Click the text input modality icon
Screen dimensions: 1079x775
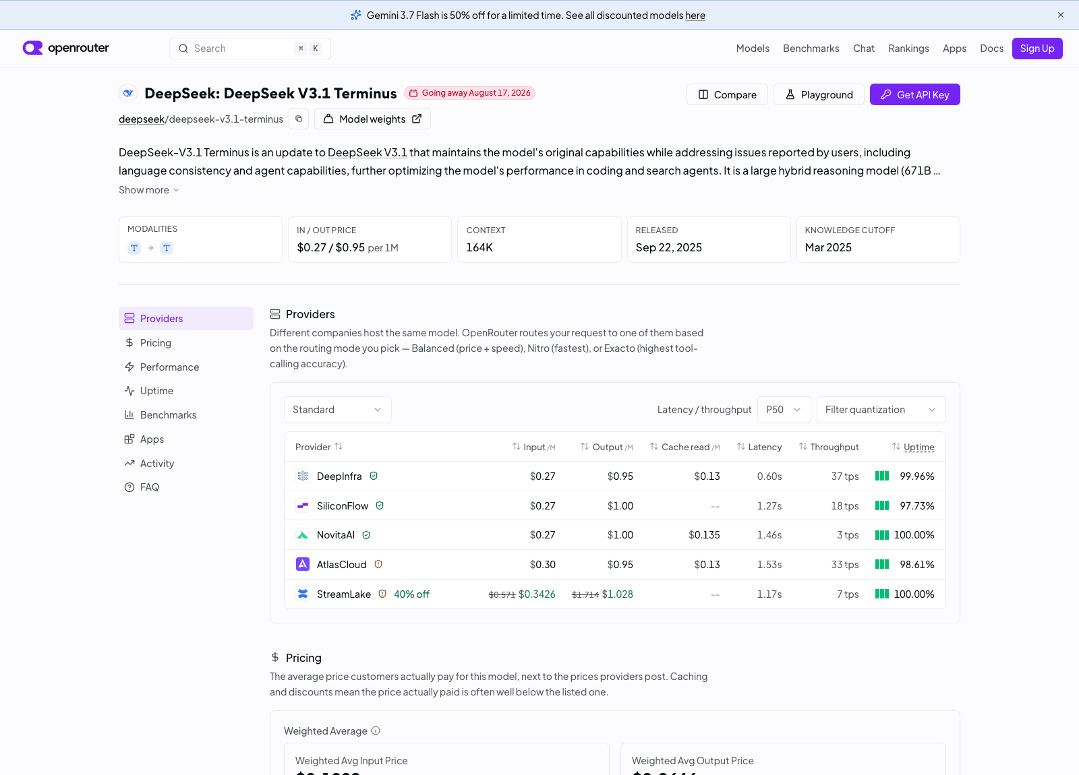(134, 248)
